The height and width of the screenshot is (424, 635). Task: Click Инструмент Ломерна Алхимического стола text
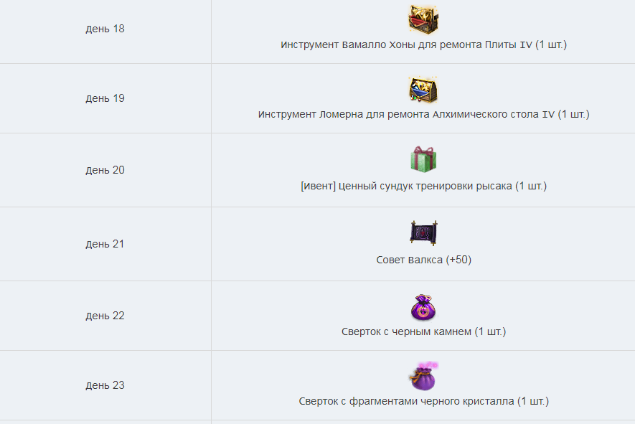423,114
